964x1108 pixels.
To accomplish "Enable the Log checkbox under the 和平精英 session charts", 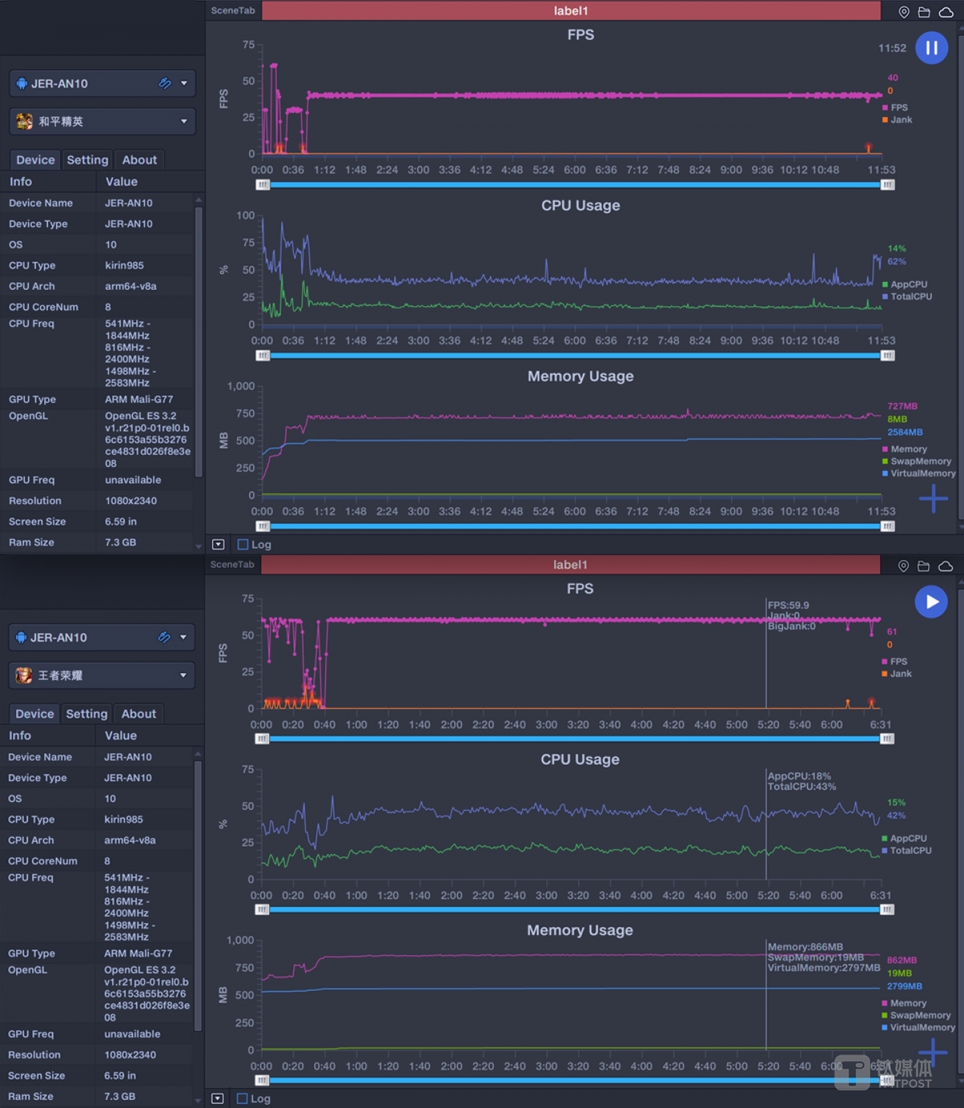I will tap(243, 545).
